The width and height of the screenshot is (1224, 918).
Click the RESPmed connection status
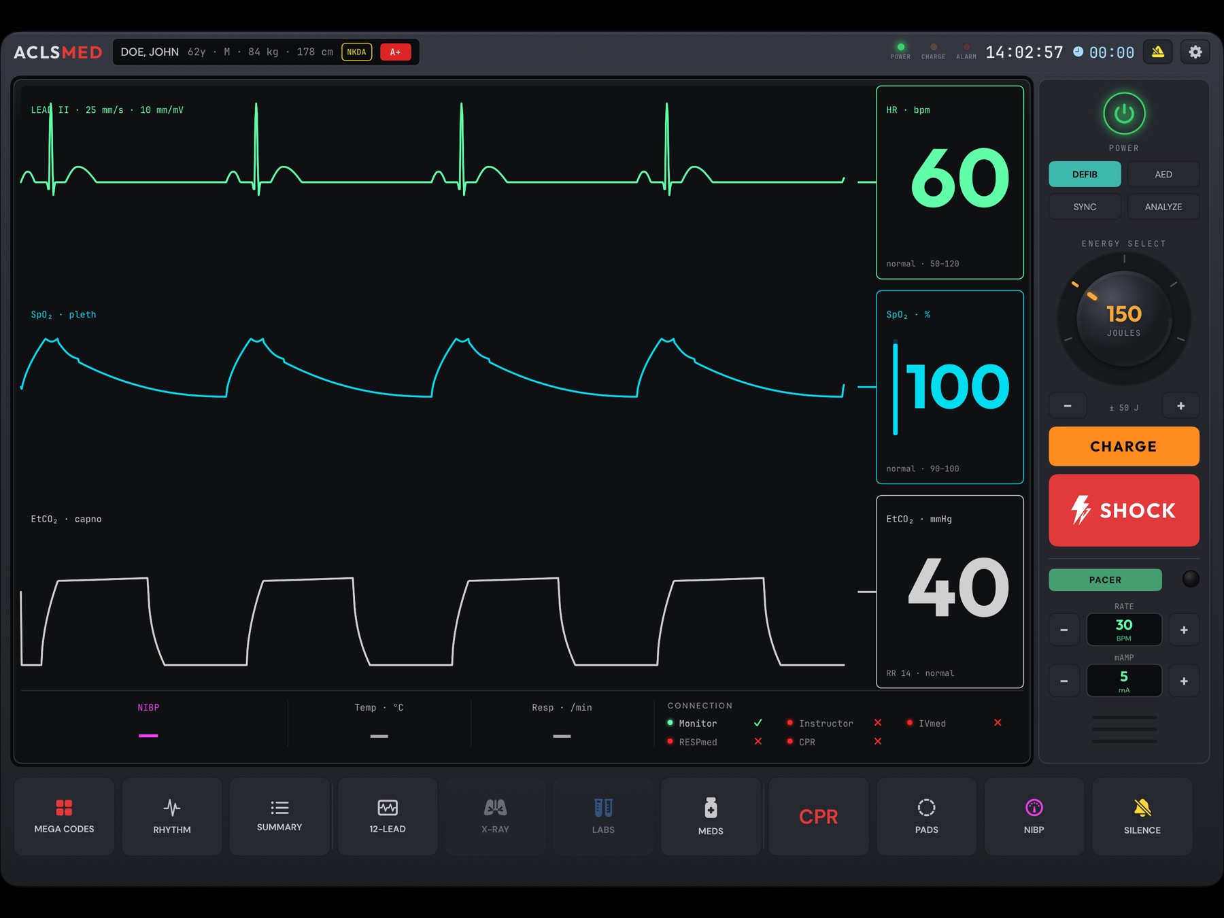click(715, 742)
